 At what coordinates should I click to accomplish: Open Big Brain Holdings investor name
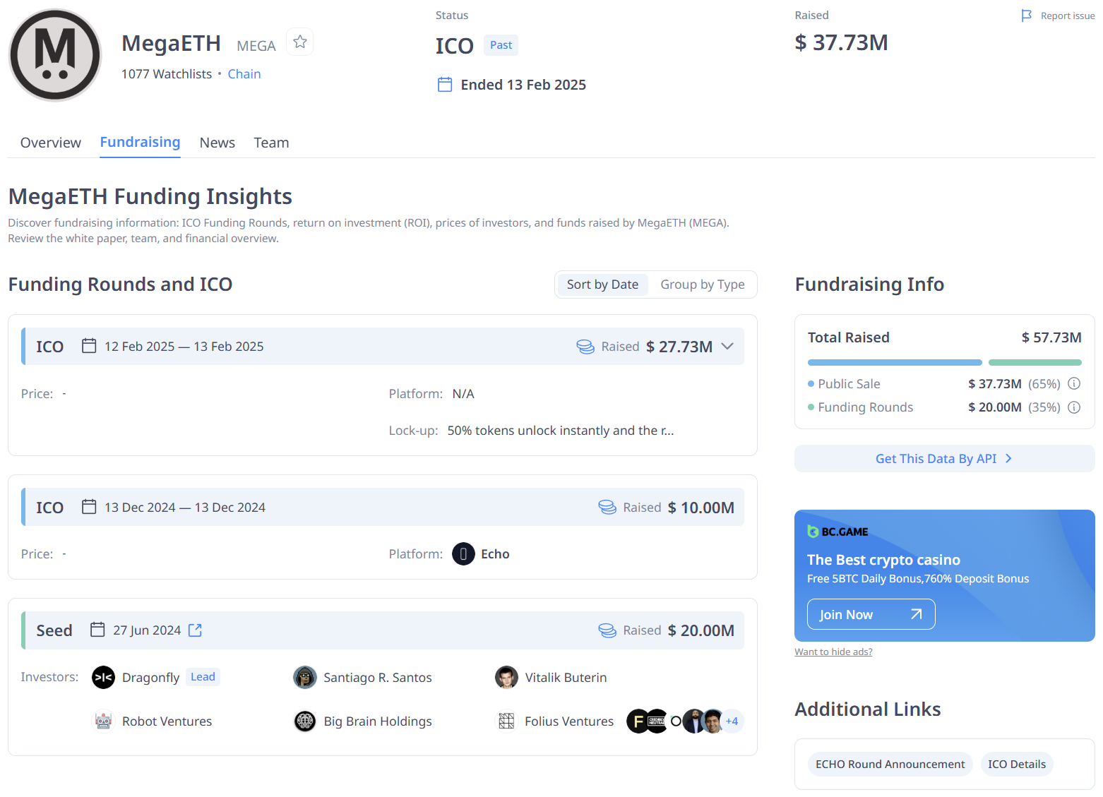[378, 721]
